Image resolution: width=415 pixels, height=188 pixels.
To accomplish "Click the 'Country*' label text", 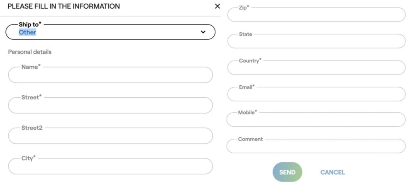I will [250, 60].
